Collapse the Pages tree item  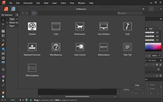pos(7,26)
